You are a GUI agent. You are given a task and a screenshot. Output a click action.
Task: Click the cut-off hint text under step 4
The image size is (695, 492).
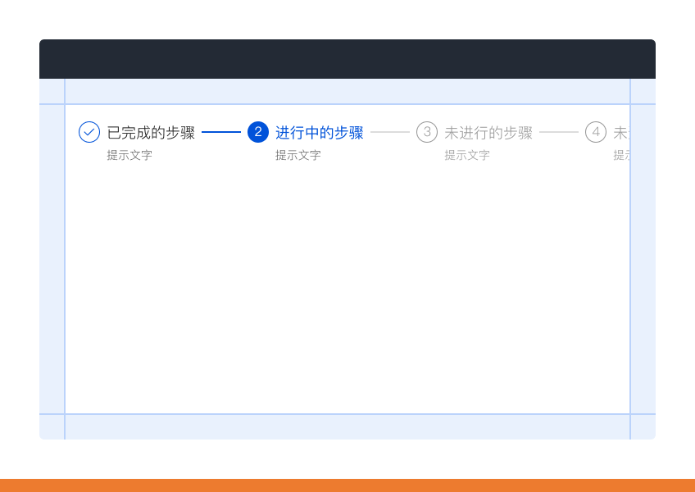[x=621, y=155]
